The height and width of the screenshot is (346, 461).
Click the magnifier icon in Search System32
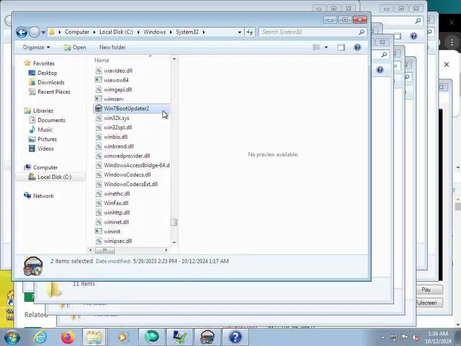362,32
